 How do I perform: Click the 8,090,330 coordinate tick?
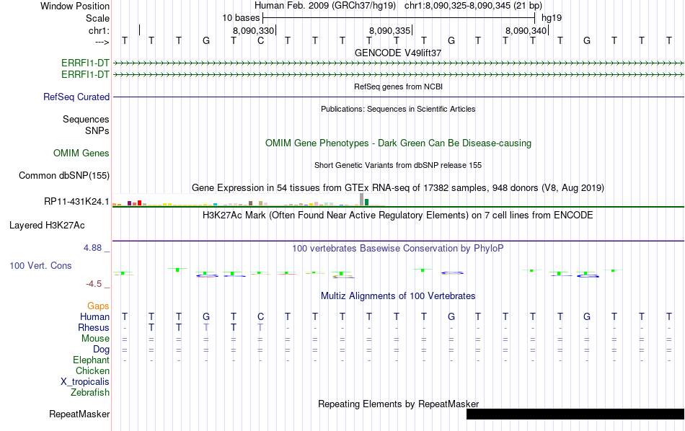[x=254, y=30]
